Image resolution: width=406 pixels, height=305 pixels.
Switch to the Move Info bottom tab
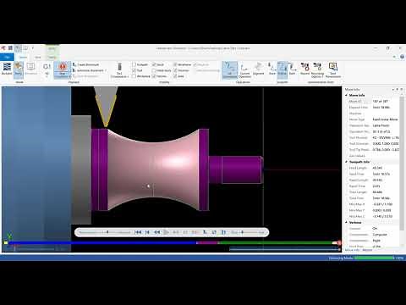point(352,250)
